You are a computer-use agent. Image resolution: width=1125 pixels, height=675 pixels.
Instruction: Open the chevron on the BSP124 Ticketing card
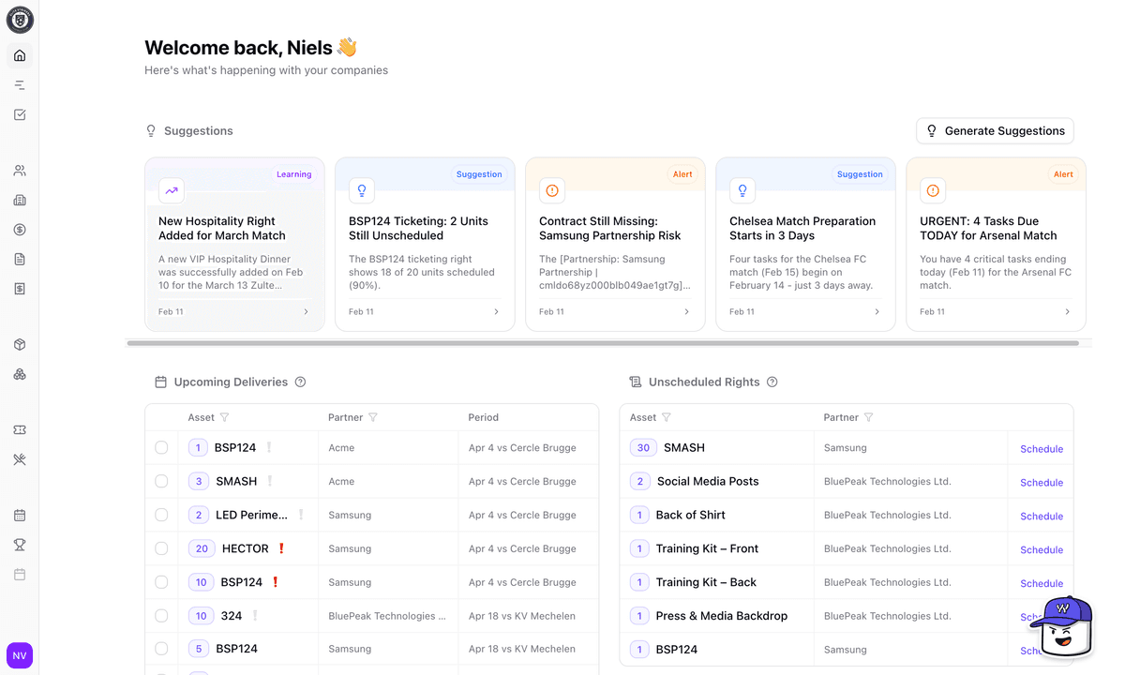496,312
